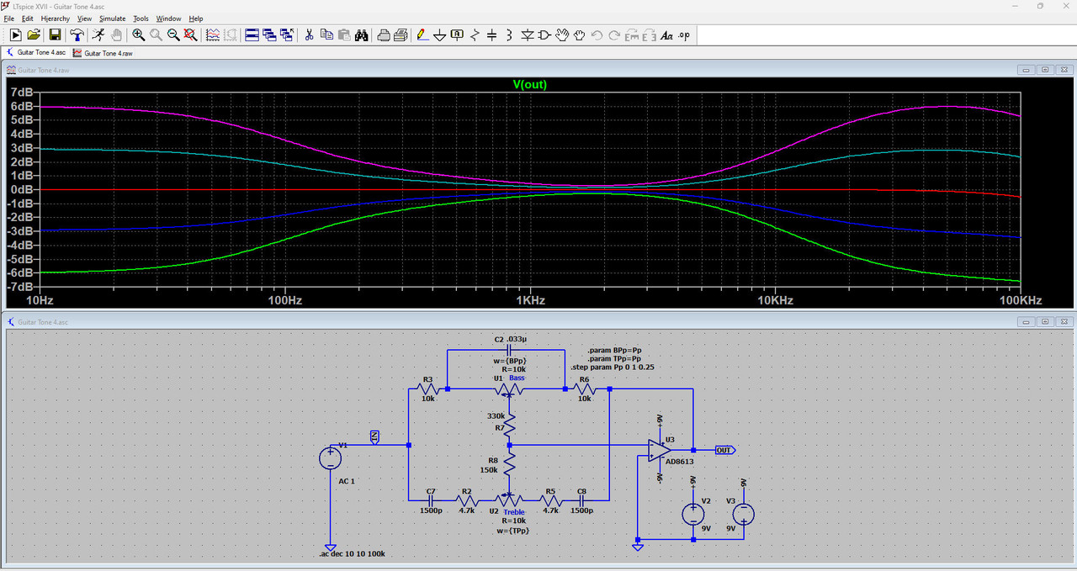The image size is (1077, 571).
Task: Select the scissors Cut tool
Action: click(309, 34)
